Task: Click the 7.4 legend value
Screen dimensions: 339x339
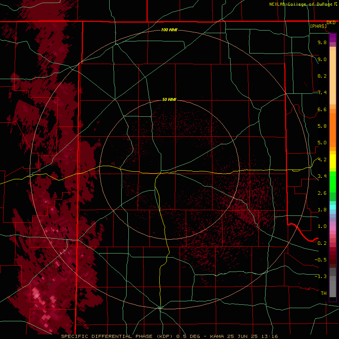Action: [x=322, y=93]
